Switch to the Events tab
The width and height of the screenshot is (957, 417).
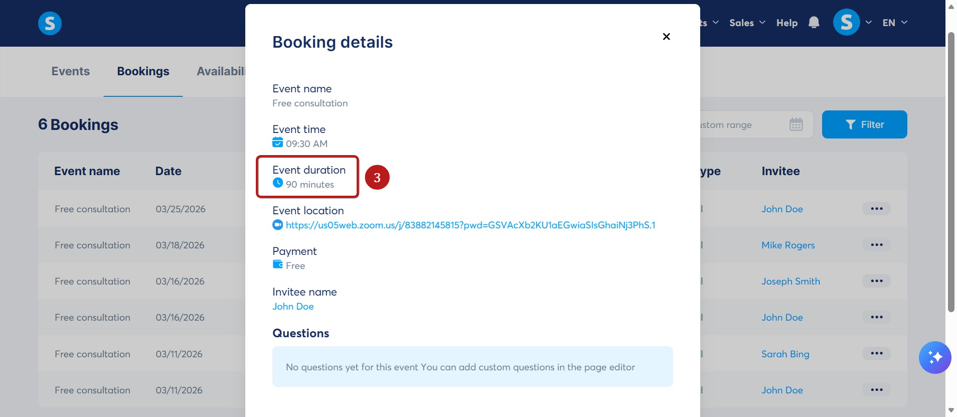point(71,71)
